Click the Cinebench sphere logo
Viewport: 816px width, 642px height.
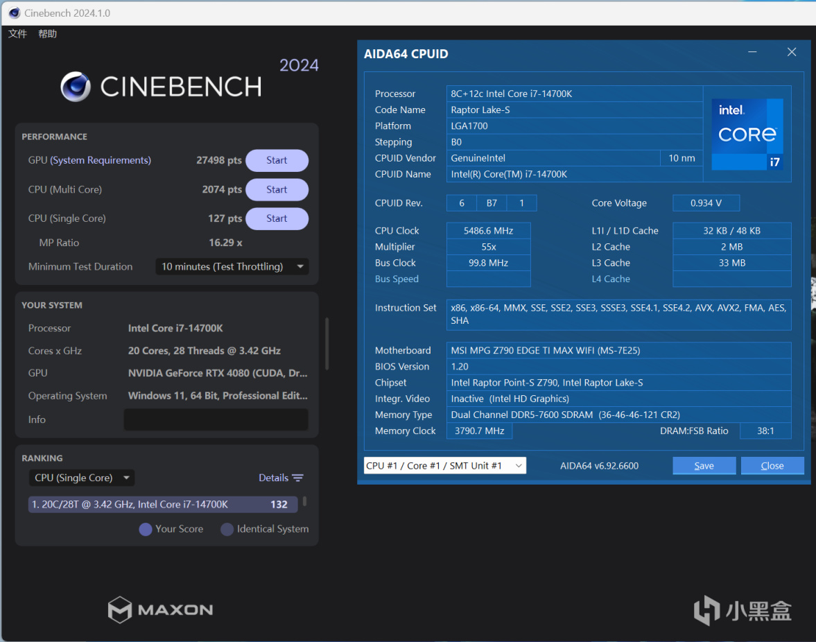pyautogui.click(x=76, y=87)
